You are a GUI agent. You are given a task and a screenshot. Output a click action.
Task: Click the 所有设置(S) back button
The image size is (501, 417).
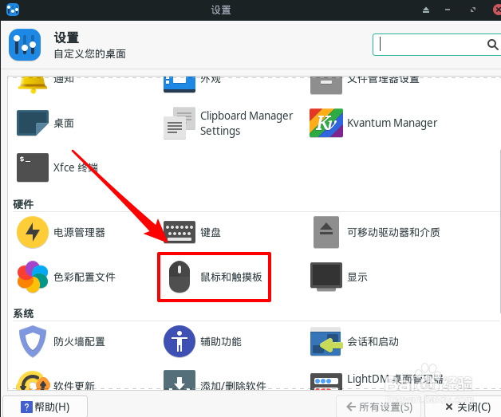coord(380,407)
